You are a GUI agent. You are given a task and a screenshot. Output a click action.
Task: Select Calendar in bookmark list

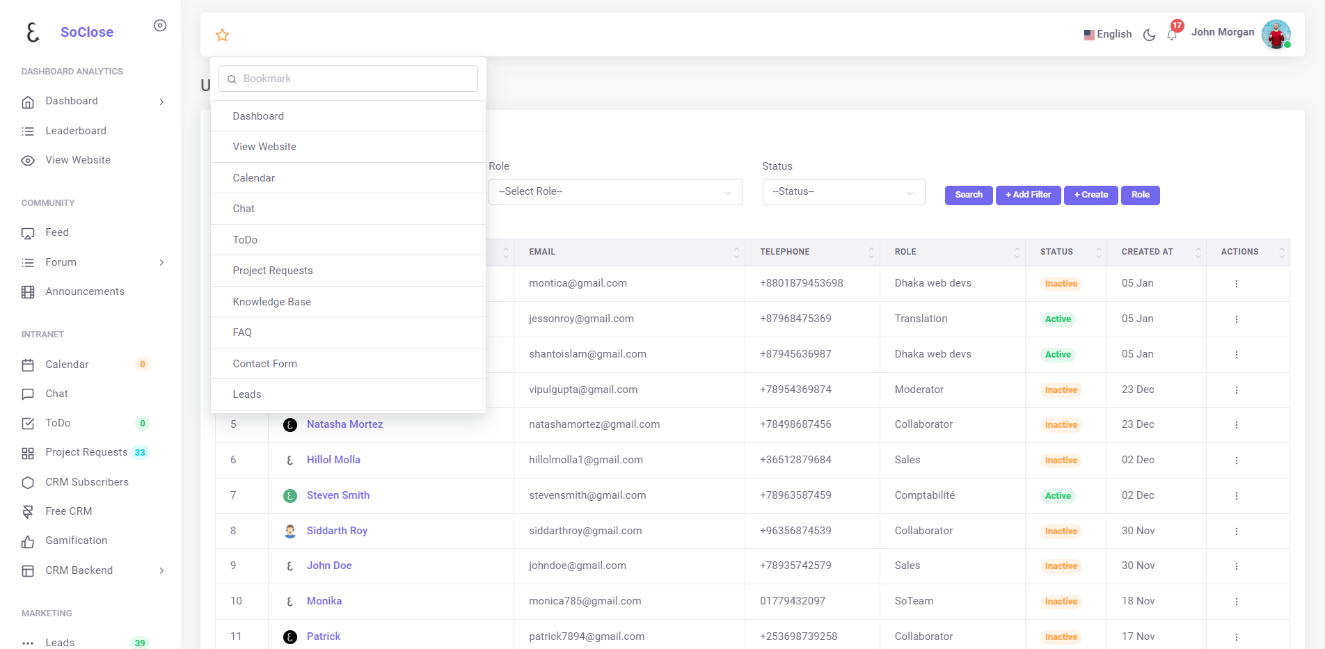click(348, 178)
